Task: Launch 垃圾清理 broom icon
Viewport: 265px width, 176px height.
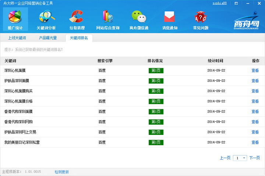Action: click(x=76, y=16)
